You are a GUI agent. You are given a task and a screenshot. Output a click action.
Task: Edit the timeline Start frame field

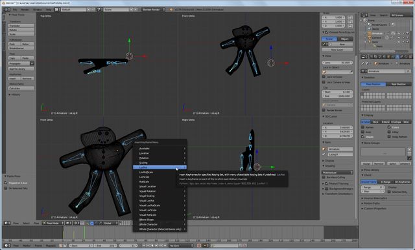pyautogui.click(x=81, y=245)
